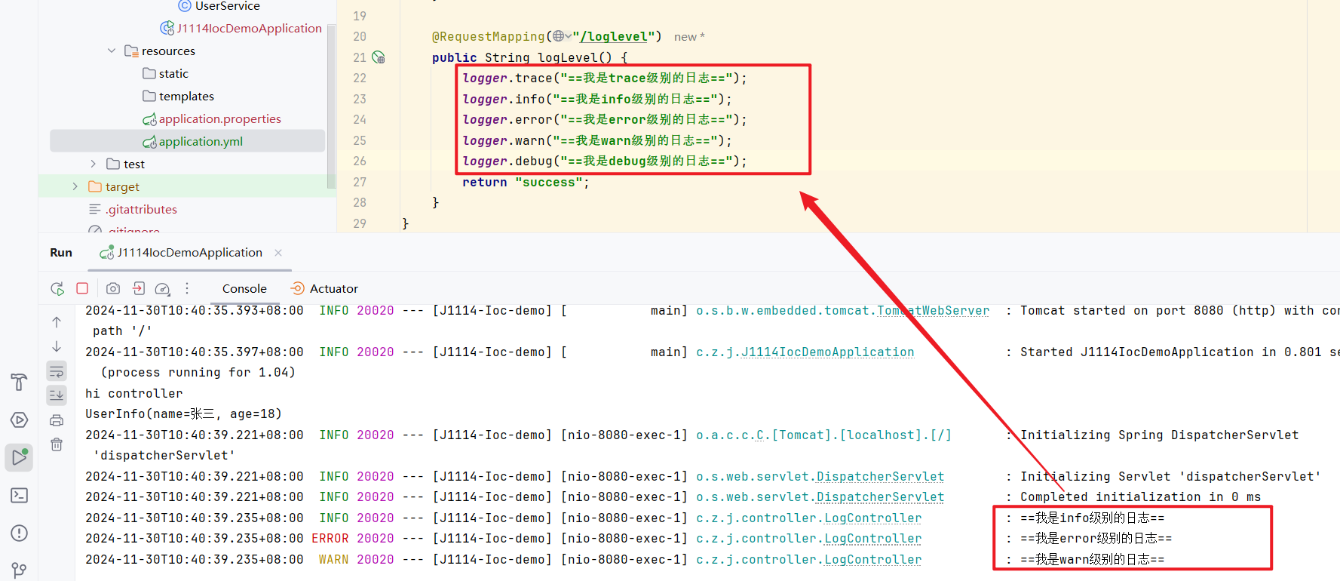Click the logger.trace statement on line 22

click(604, 78)
